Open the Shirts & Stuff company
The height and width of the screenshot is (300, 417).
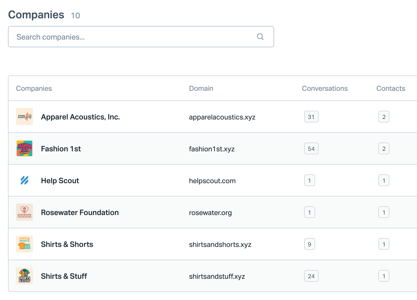[x=64, y=276]
